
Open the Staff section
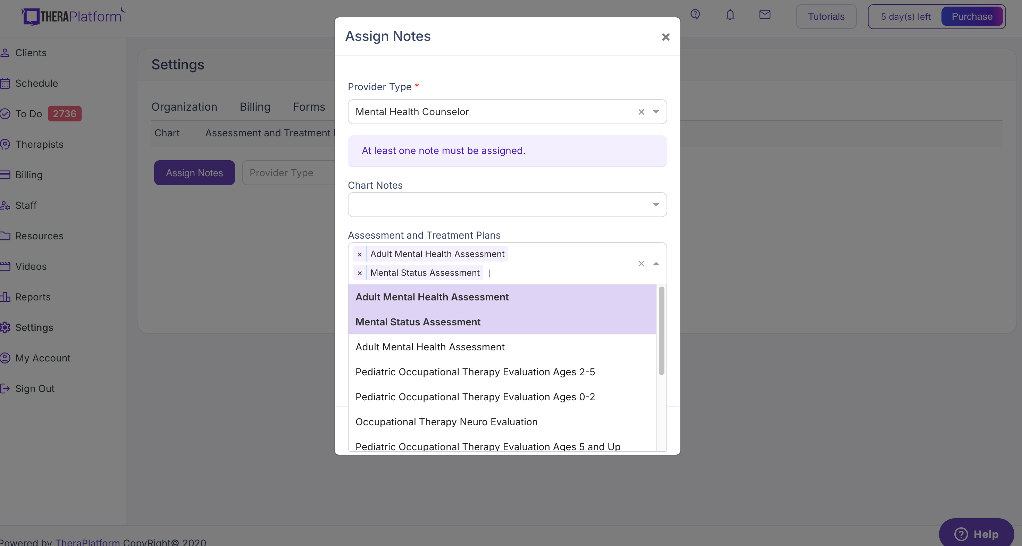coord(25,205)
